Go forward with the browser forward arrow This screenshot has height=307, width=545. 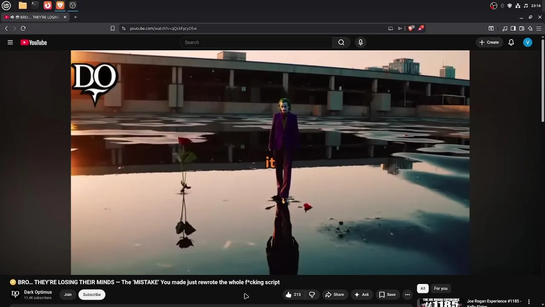click(x=14, y=29)
